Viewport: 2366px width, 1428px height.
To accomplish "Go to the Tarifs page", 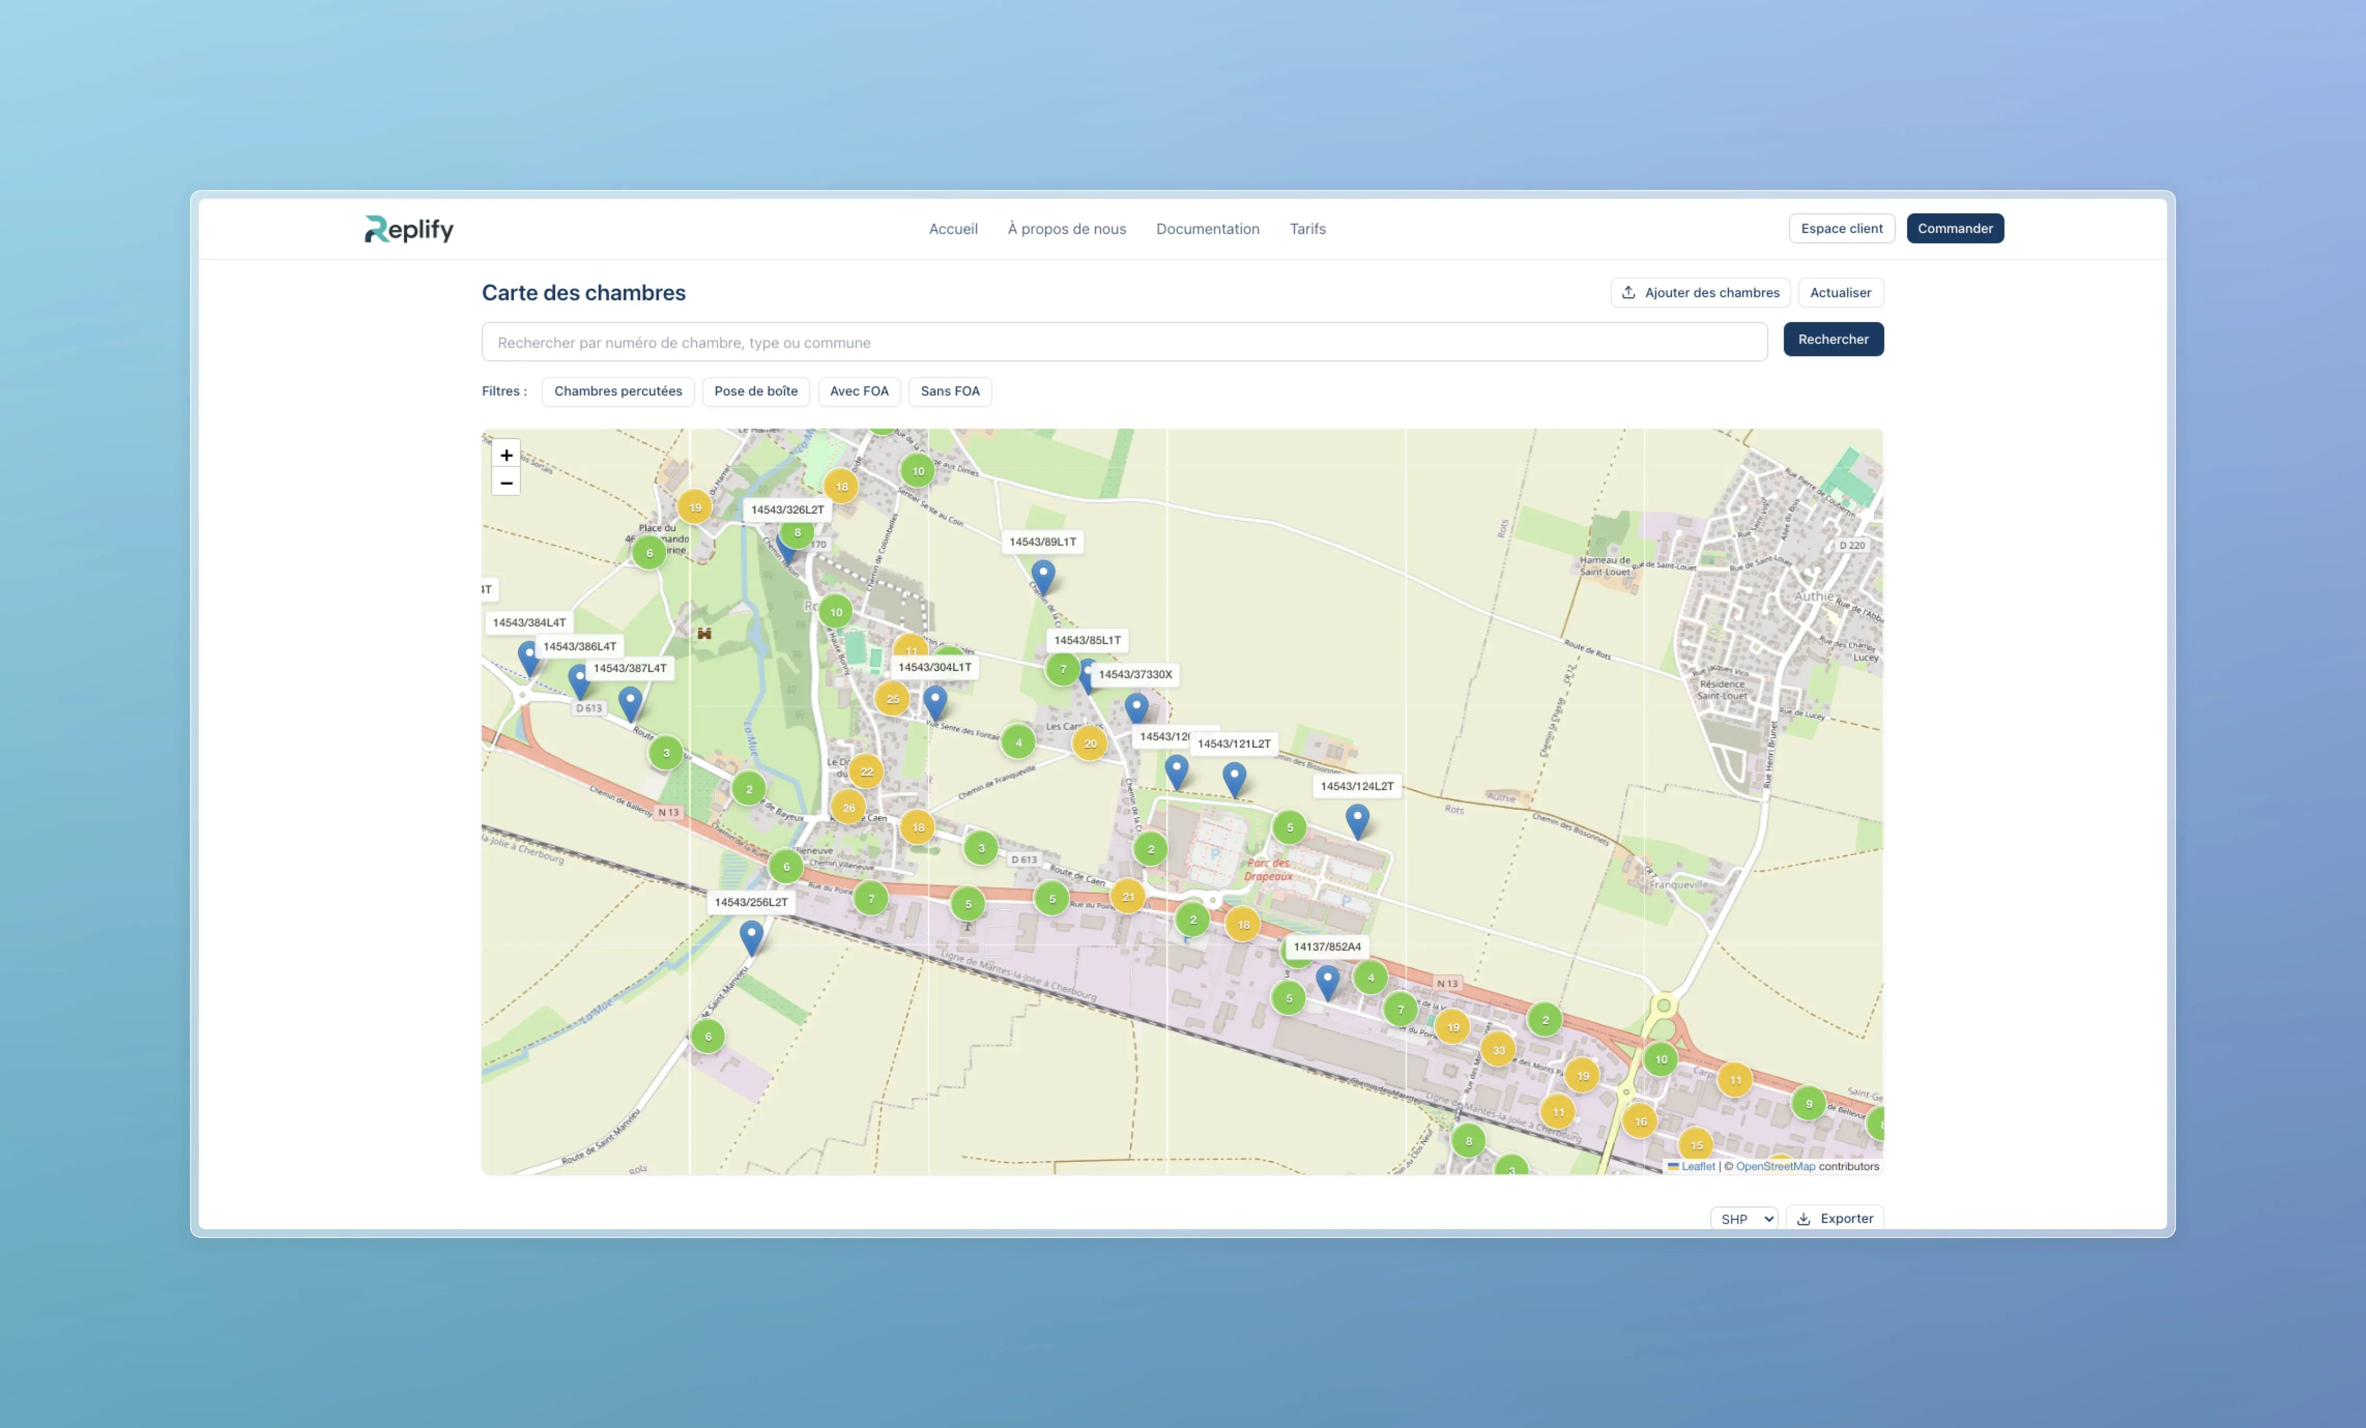I will pos(1307,229).
